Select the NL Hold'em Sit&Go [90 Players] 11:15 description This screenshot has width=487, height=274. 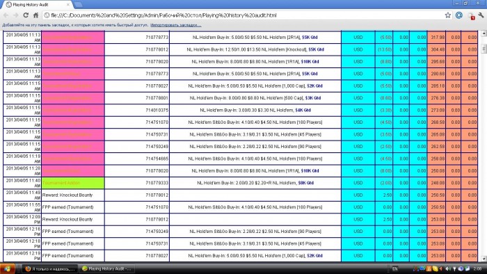255,147
